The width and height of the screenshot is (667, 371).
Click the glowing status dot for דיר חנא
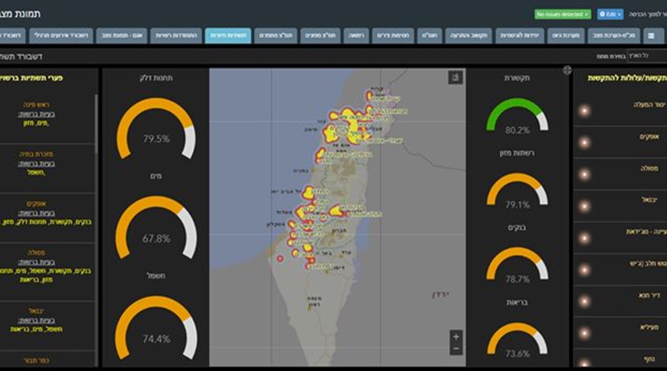(584, 301)
